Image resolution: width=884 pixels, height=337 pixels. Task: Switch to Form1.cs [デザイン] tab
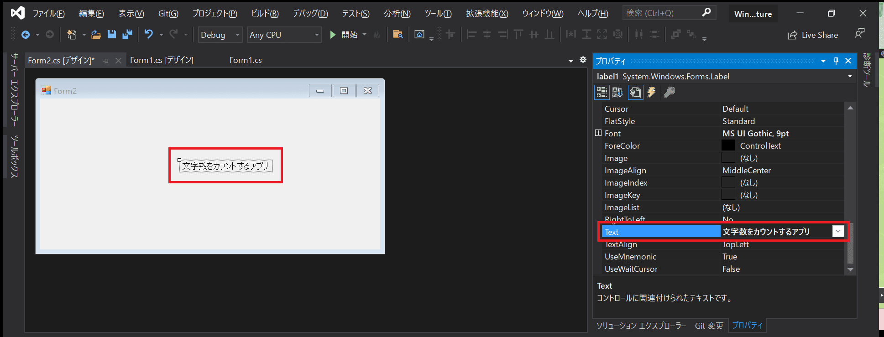tap(162, 60)
